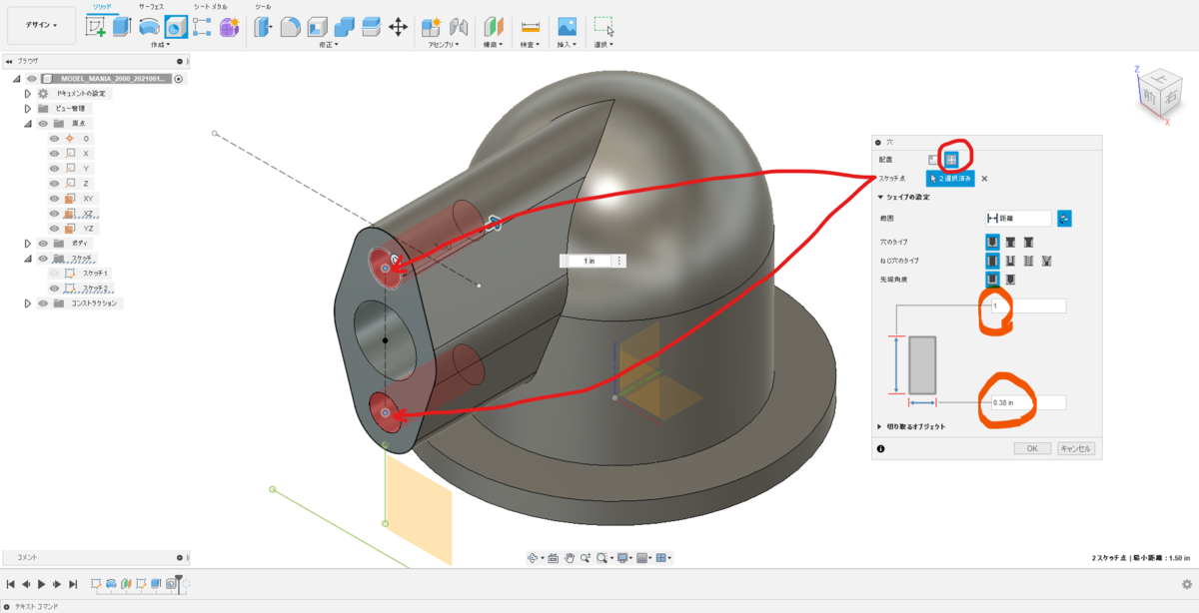Open the 選択 select menu

(x=602, y=45)
